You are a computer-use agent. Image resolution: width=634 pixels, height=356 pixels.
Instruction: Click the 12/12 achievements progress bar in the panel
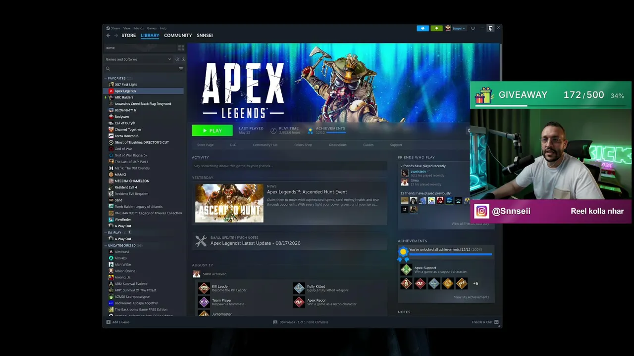(451, 255)
